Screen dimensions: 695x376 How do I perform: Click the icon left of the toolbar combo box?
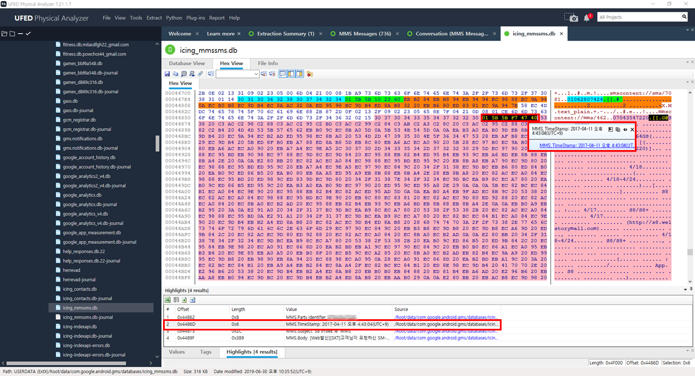coord(211,74)
